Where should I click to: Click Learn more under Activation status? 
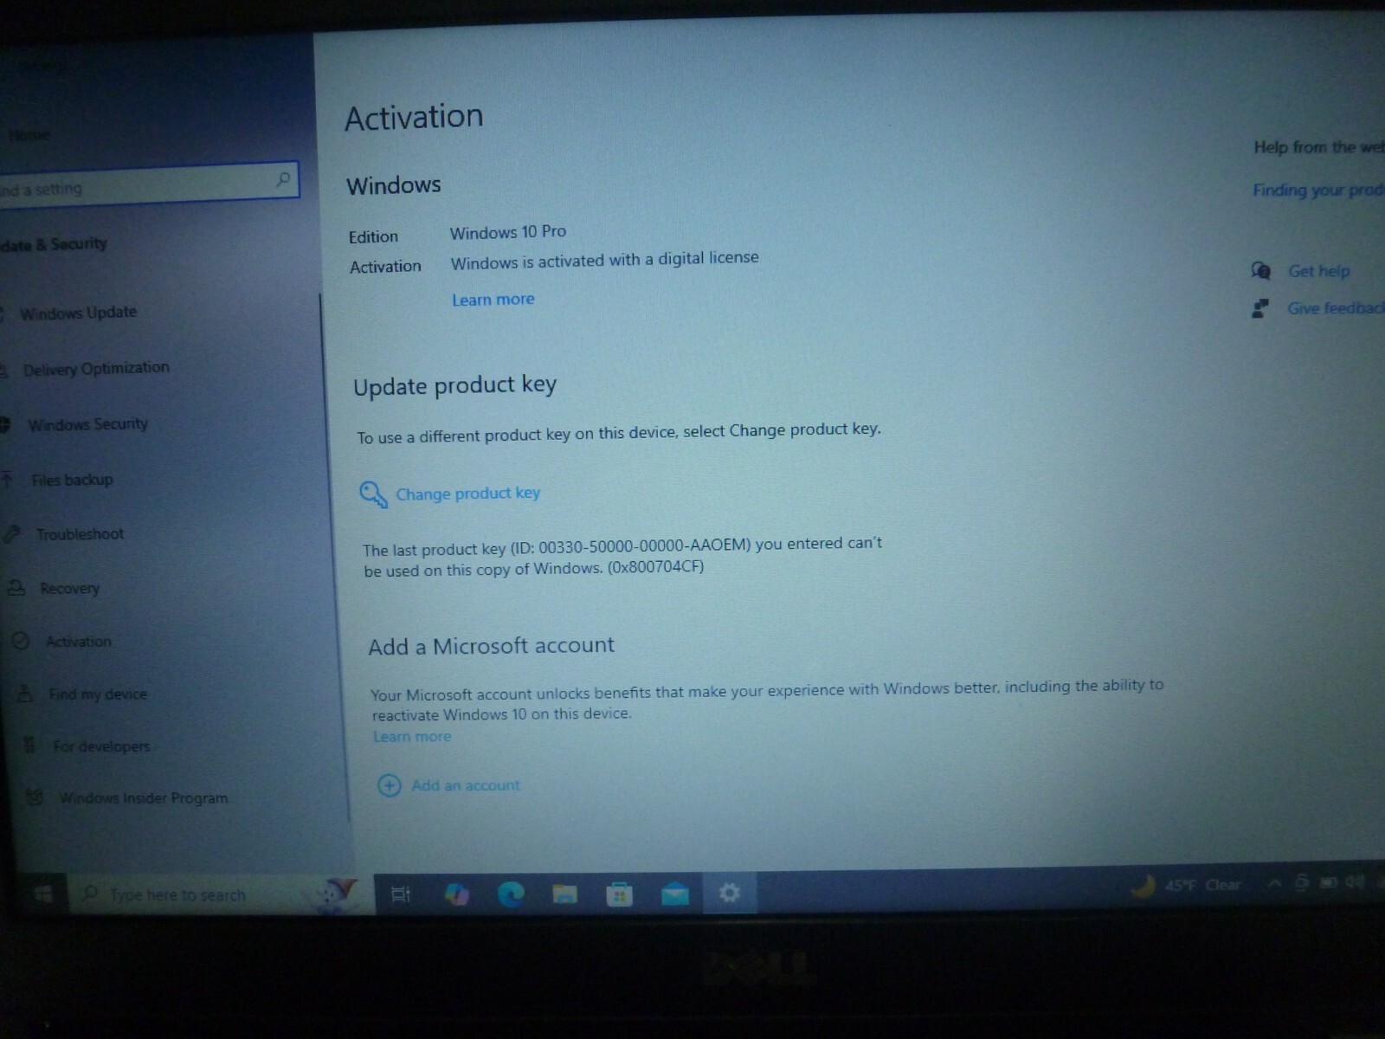tap(493, 300)
